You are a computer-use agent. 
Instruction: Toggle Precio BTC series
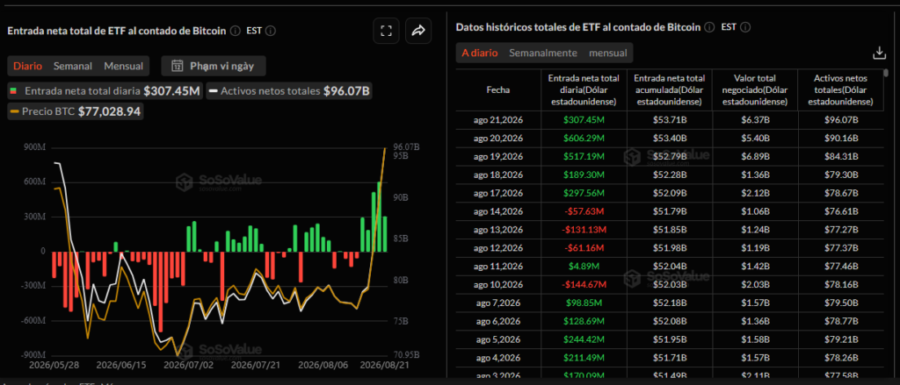click(x=75, y=111)
